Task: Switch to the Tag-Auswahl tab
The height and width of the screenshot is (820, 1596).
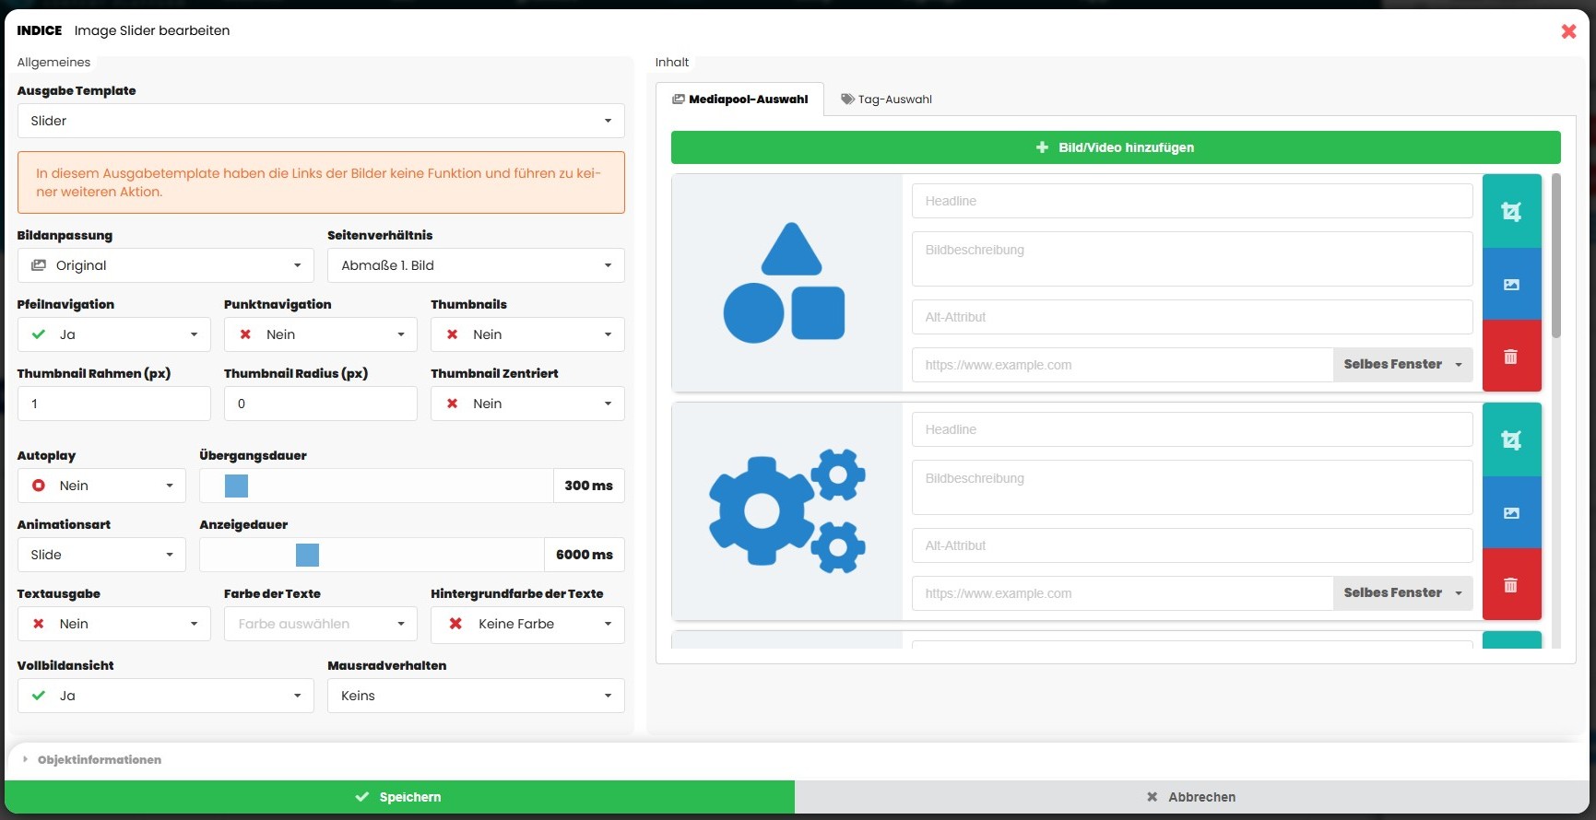Action: click(x=886, y=100)
